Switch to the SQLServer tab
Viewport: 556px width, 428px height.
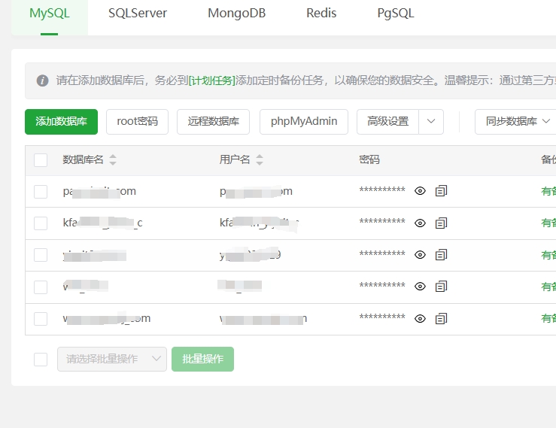138,13
